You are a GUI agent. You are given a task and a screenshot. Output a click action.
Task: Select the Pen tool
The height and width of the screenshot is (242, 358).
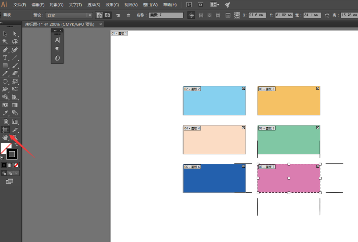click(x=5, y=50)
